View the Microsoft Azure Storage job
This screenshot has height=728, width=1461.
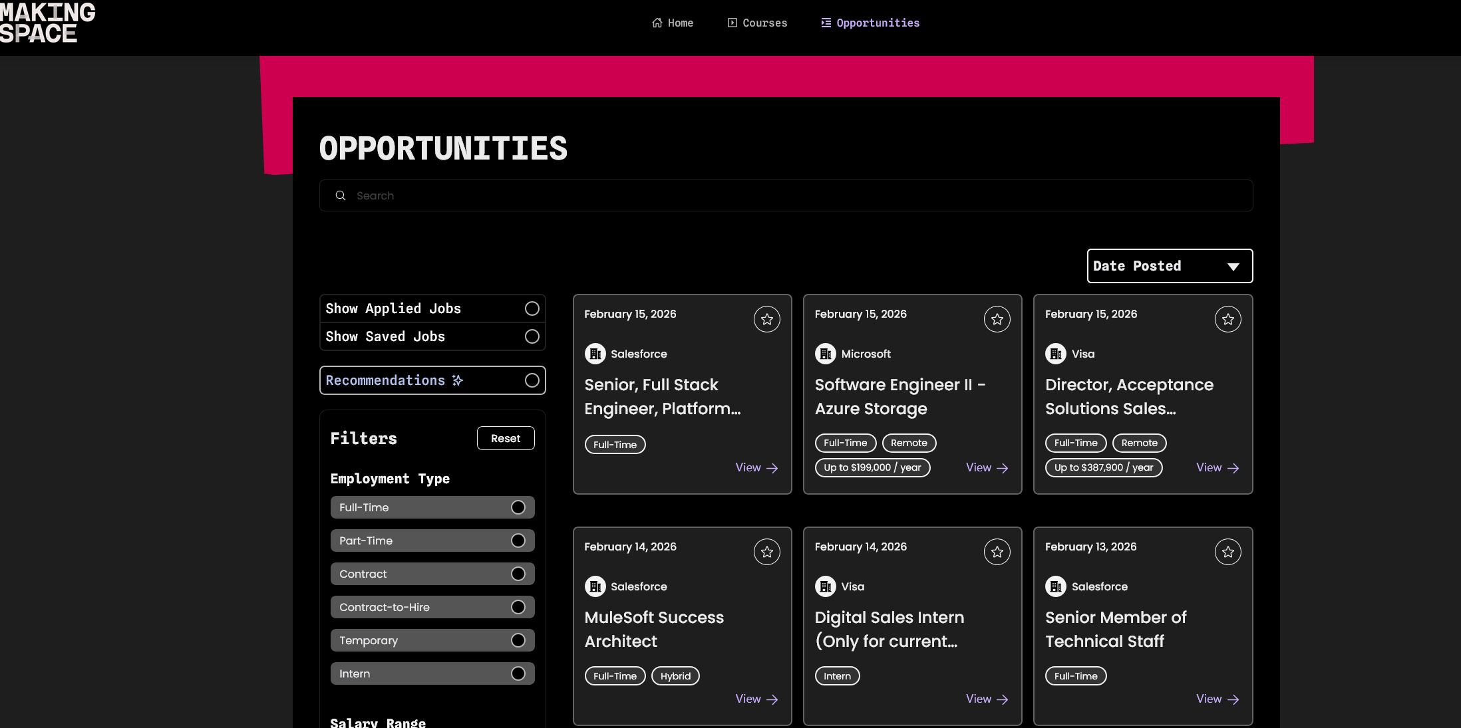pos(987,468)
